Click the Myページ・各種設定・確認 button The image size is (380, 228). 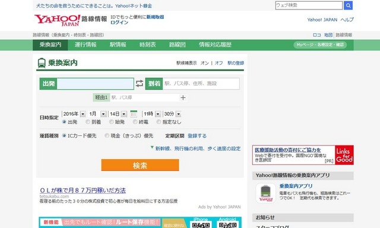click(320, 45)
